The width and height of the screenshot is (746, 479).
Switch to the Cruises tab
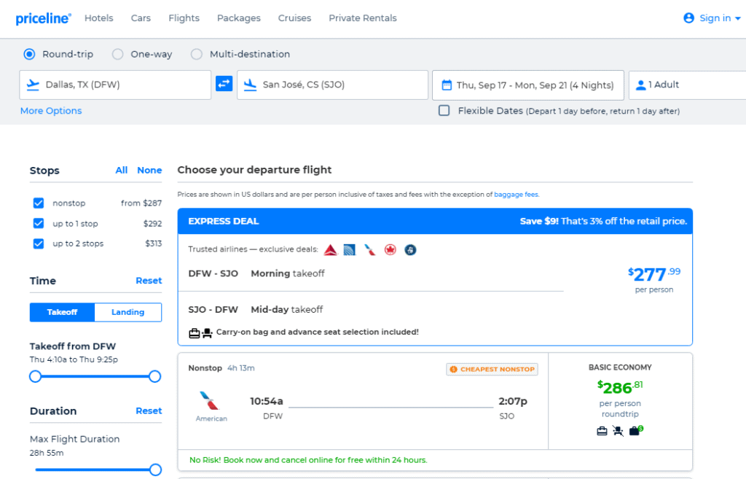point(294,18)
